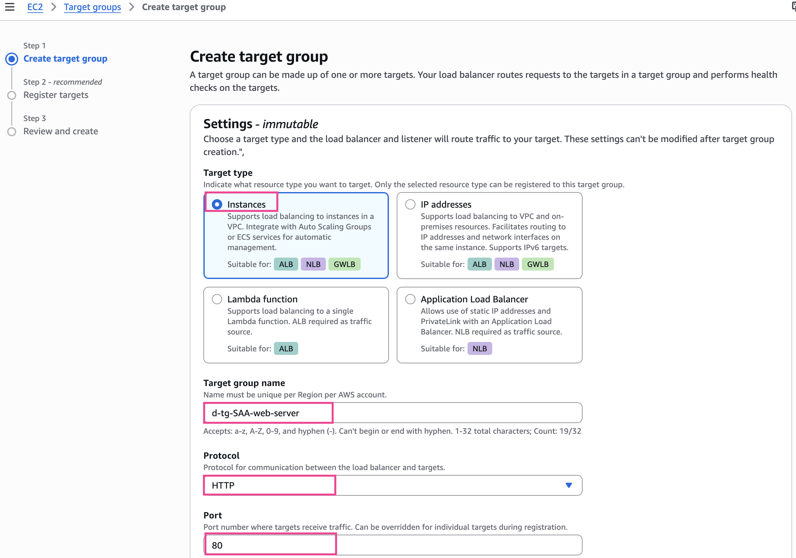Click the Target group name field
The height and width of the screenshot is (558, 796).
[392, 413]
